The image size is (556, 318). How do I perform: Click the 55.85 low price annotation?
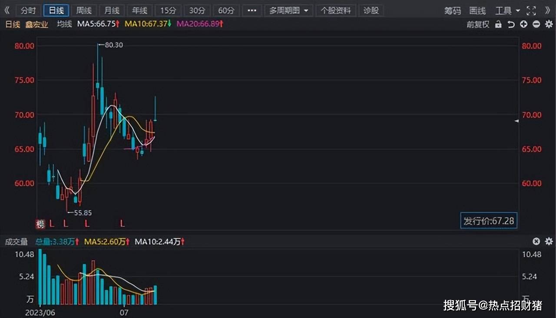pyautogui.click(x=83, y=213)
